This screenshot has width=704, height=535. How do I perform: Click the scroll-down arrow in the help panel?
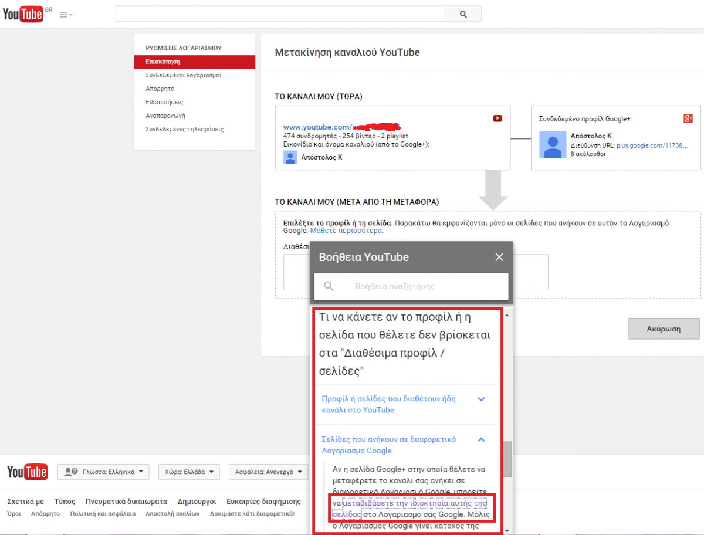(507, 530)
